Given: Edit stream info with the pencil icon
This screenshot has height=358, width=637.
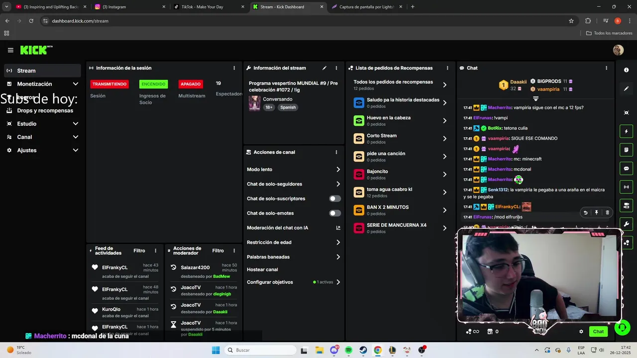Looking at the screenshot, I should [x=324, y=68].
